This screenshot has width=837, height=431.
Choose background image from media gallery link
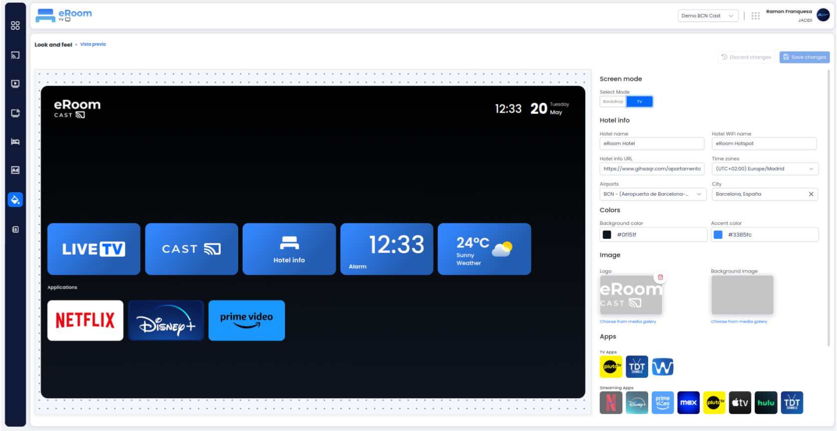(x=739, y=322)
